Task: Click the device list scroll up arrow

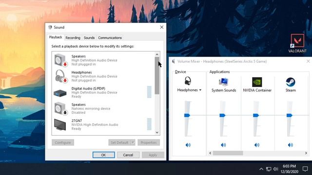Action: tap(157, 54)
